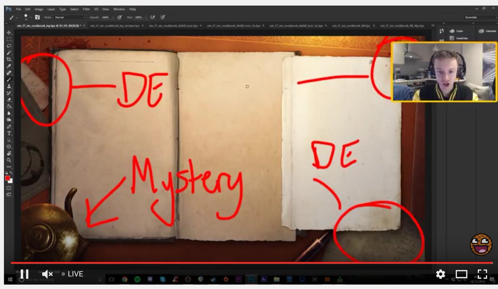Select the Hand tool
498x289 pixels.
tap(9, 153)
